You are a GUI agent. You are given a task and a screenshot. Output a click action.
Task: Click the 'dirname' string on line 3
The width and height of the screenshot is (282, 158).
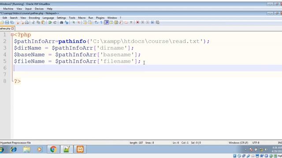(x=114, y=48)
